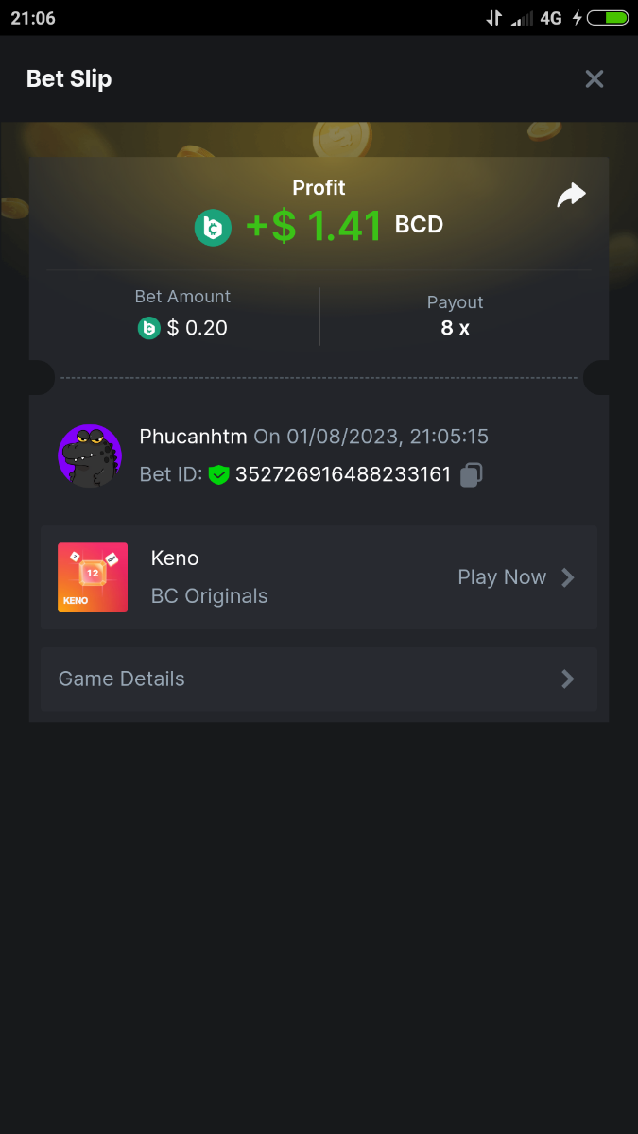The height and width of the screenshot is (1134, 638).
Task: Click the green verified shield icon
Action: pyautogui.click(x=219, y=475)
